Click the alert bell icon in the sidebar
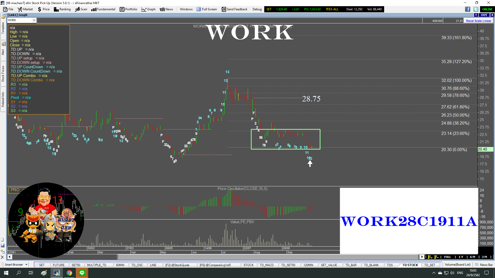Screen dimensions: 495x278 click(3, 44)
